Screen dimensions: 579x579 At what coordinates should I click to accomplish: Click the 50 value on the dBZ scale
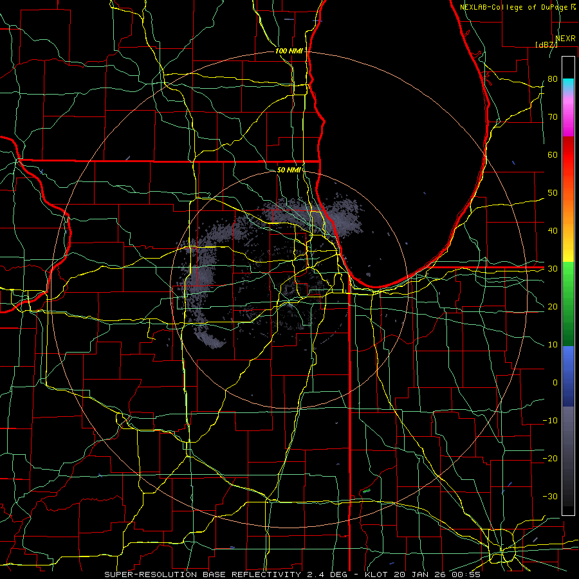click(x=553, y=193)
